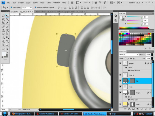This screenshot has height=116, width=155.
Task: Open the File menu
Action: point(9,3)
